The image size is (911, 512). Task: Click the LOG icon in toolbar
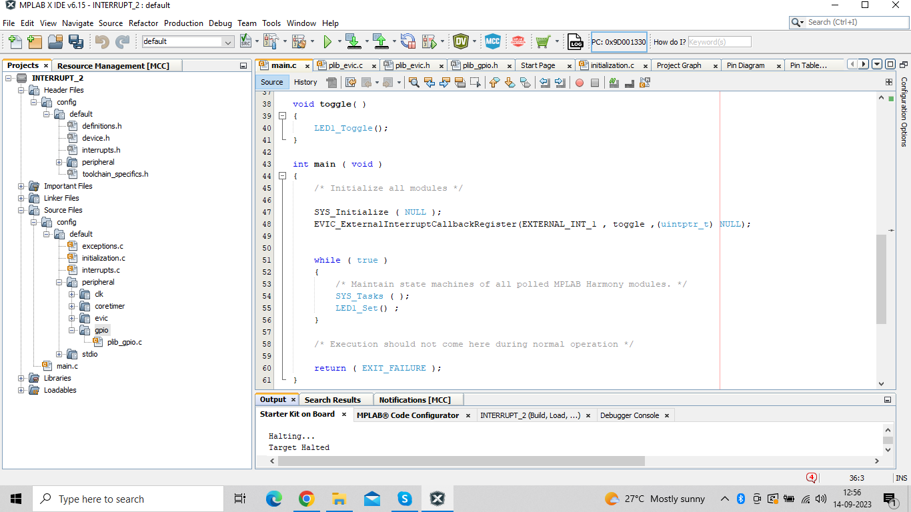(575, 42)
